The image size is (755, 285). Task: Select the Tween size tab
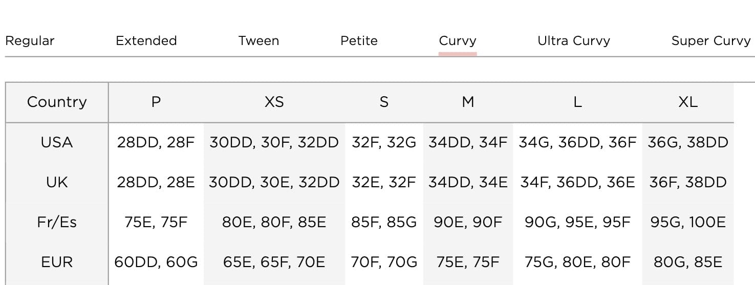point(258,41)
